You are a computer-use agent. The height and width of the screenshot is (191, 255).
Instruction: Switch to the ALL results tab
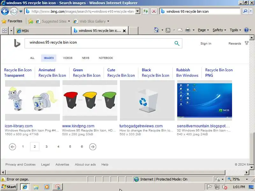tap(32, 58)
